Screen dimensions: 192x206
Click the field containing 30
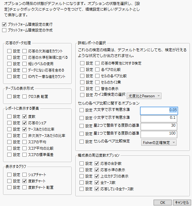click(159, 127)
